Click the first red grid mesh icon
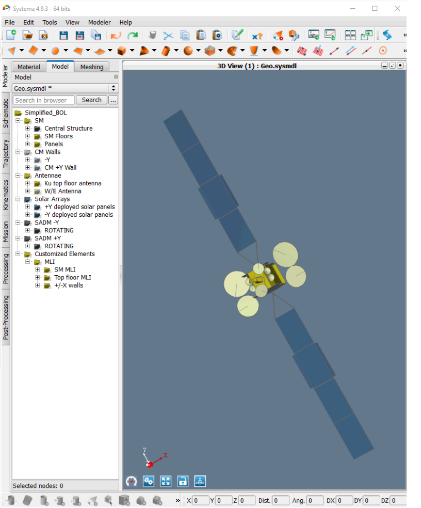Viewport: 421px width, 508px height. 302,51
